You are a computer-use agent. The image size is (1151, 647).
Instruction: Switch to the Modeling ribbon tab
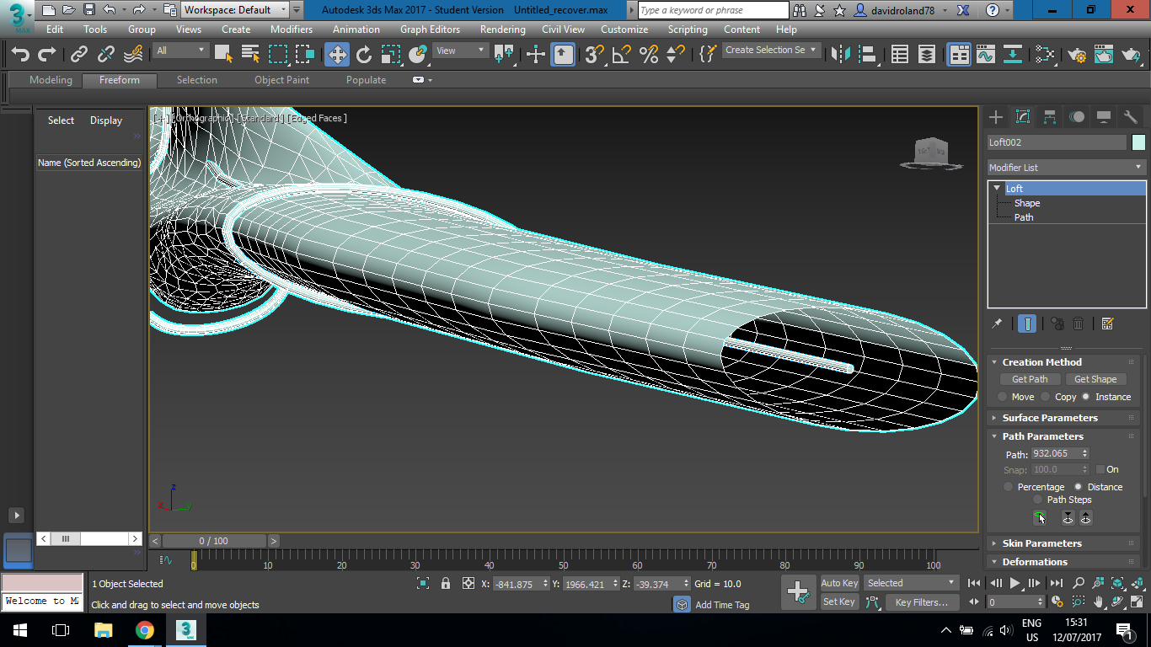click(51, 80)
